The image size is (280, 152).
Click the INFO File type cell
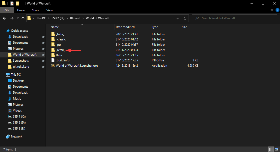(158, 60)
